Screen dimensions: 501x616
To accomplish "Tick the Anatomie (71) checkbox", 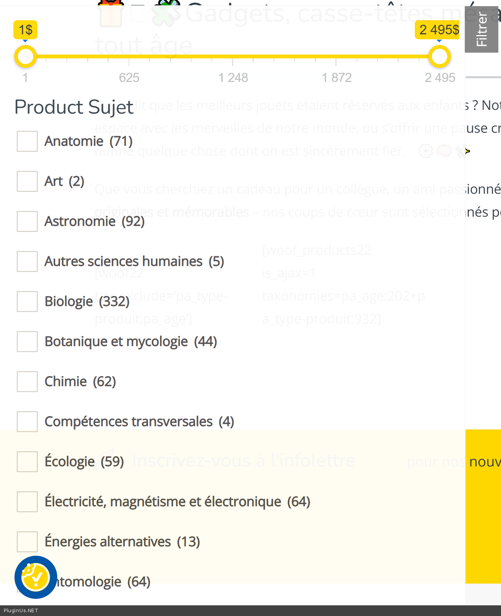I will coord(27,141).
